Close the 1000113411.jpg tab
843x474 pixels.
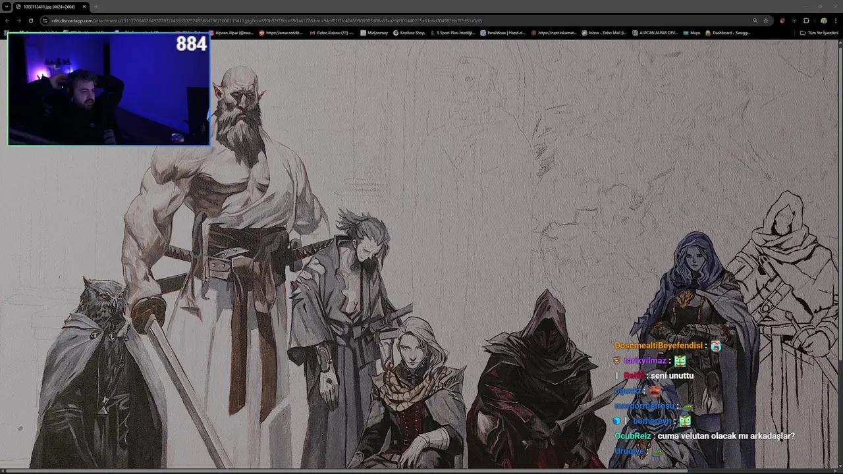click(84, 7)
